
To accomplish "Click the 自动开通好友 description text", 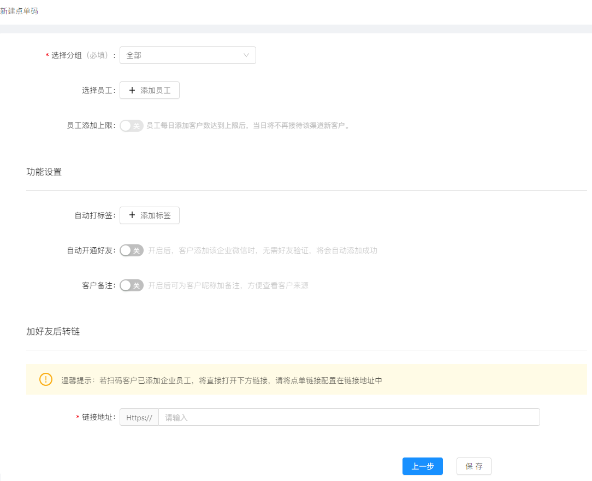I will pyautogui.click(x=262, y=250).
